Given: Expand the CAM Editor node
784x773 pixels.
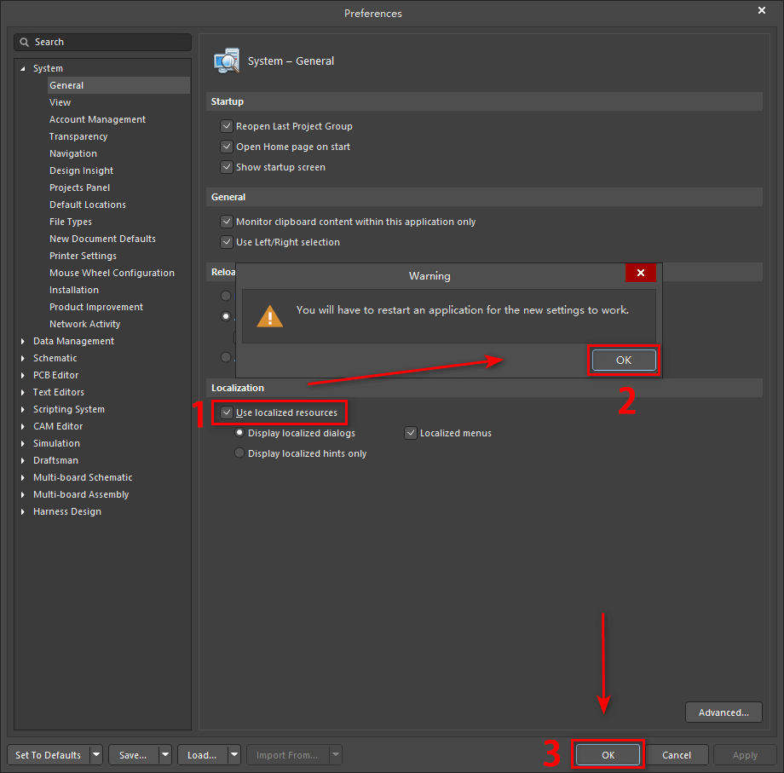Looking at the screenshot, I should [x=22, y=426].
